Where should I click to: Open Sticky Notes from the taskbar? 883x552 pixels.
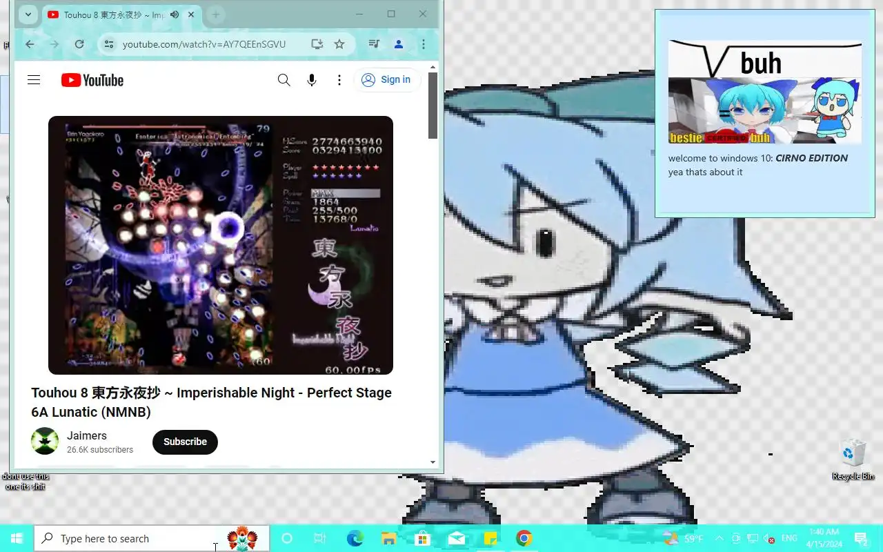[x=490, y=538]
